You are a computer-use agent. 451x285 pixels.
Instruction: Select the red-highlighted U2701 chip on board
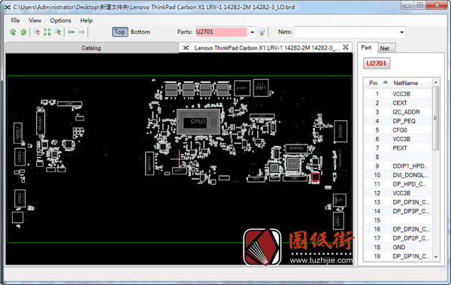point(316,177)
